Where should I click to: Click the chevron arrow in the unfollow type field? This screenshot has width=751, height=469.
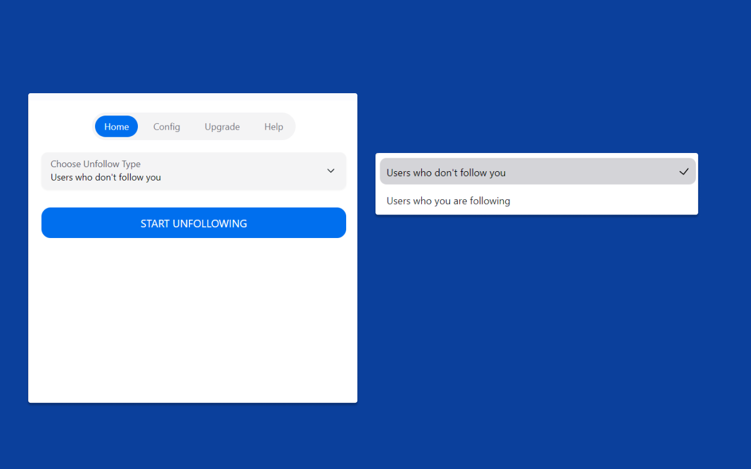(330, 171)
